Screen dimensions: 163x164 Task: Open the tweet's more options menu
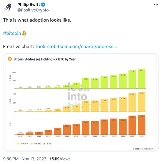tap(155, 5)
